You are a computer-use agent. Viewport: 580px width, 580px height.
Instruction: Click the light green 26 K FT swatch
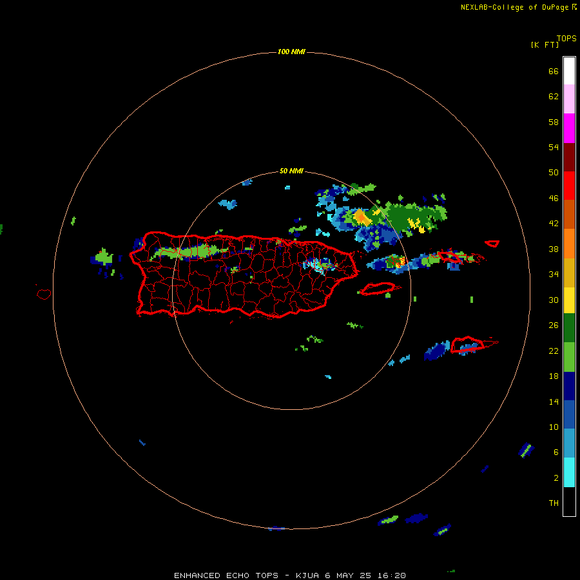pyautogui.click(x=569, y=356)
